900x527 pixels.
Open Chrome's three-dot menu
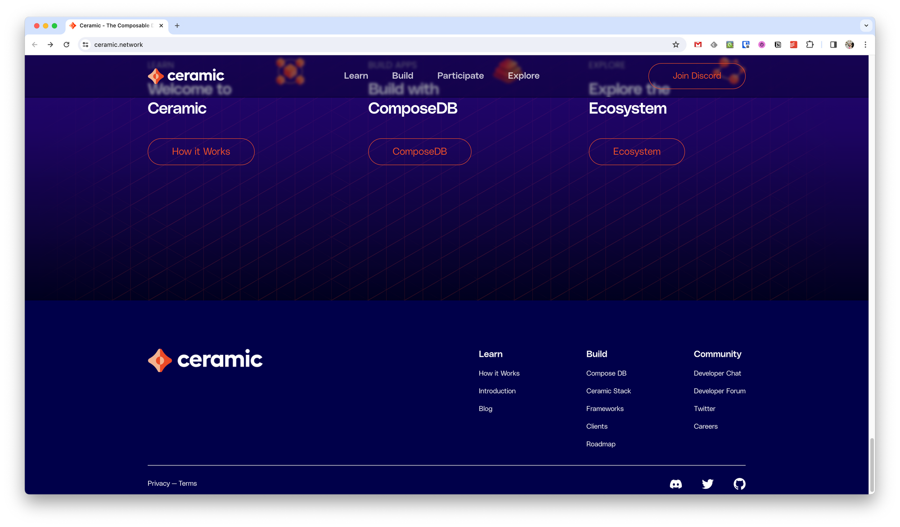click(865, 44)
